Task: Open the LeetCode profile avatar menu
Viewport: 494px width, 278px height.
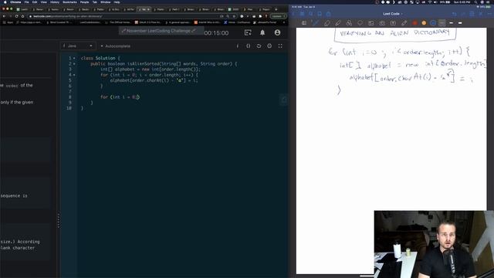Action: (x=277, y=32)
